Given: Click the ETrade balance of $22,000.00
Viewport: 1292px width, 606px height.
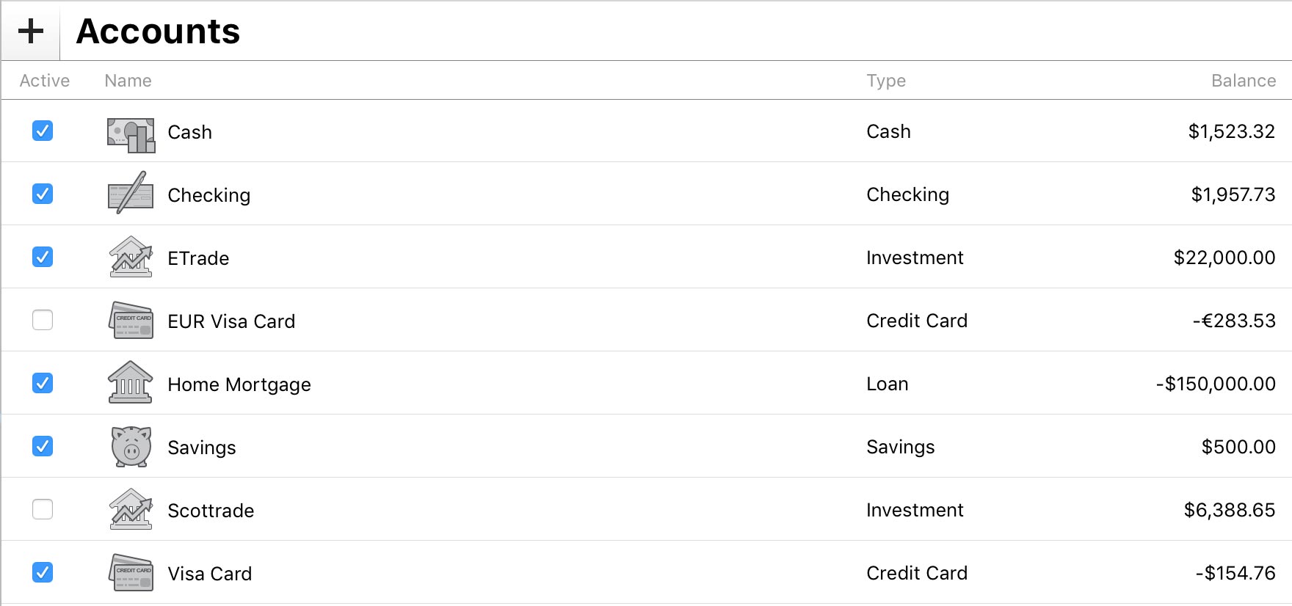Looking at the screenshot, I should pos(1224,258).
